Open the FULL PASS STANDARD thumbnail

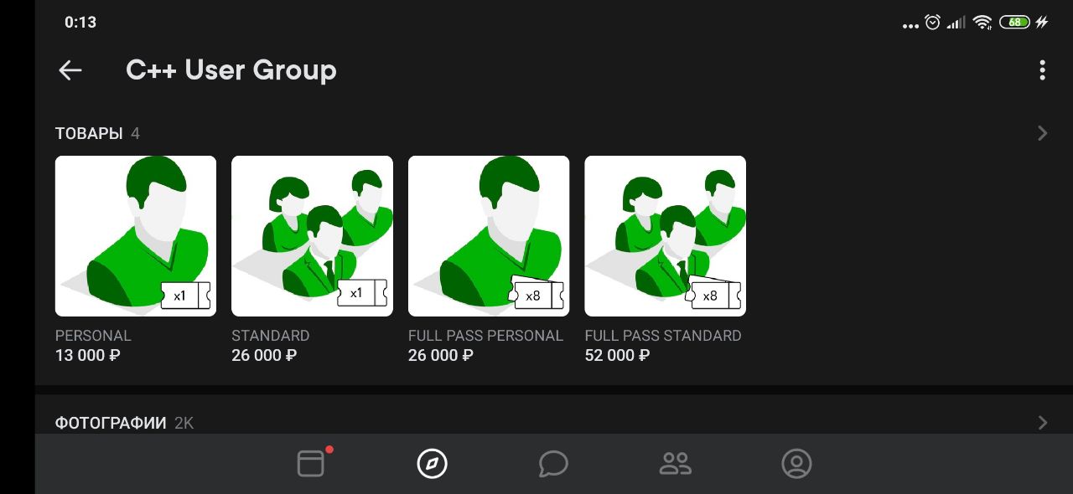(665, 236)
